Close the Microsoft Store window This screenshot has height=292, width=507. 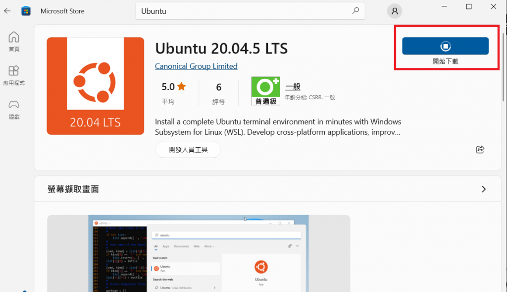494,6
